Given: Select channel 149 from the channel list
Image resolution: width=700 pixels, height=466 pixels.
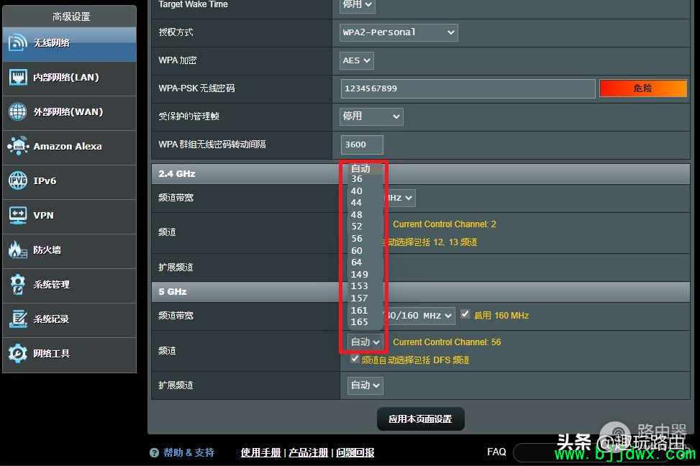Looking at the screenshot, I should click(x=360, y=274).
